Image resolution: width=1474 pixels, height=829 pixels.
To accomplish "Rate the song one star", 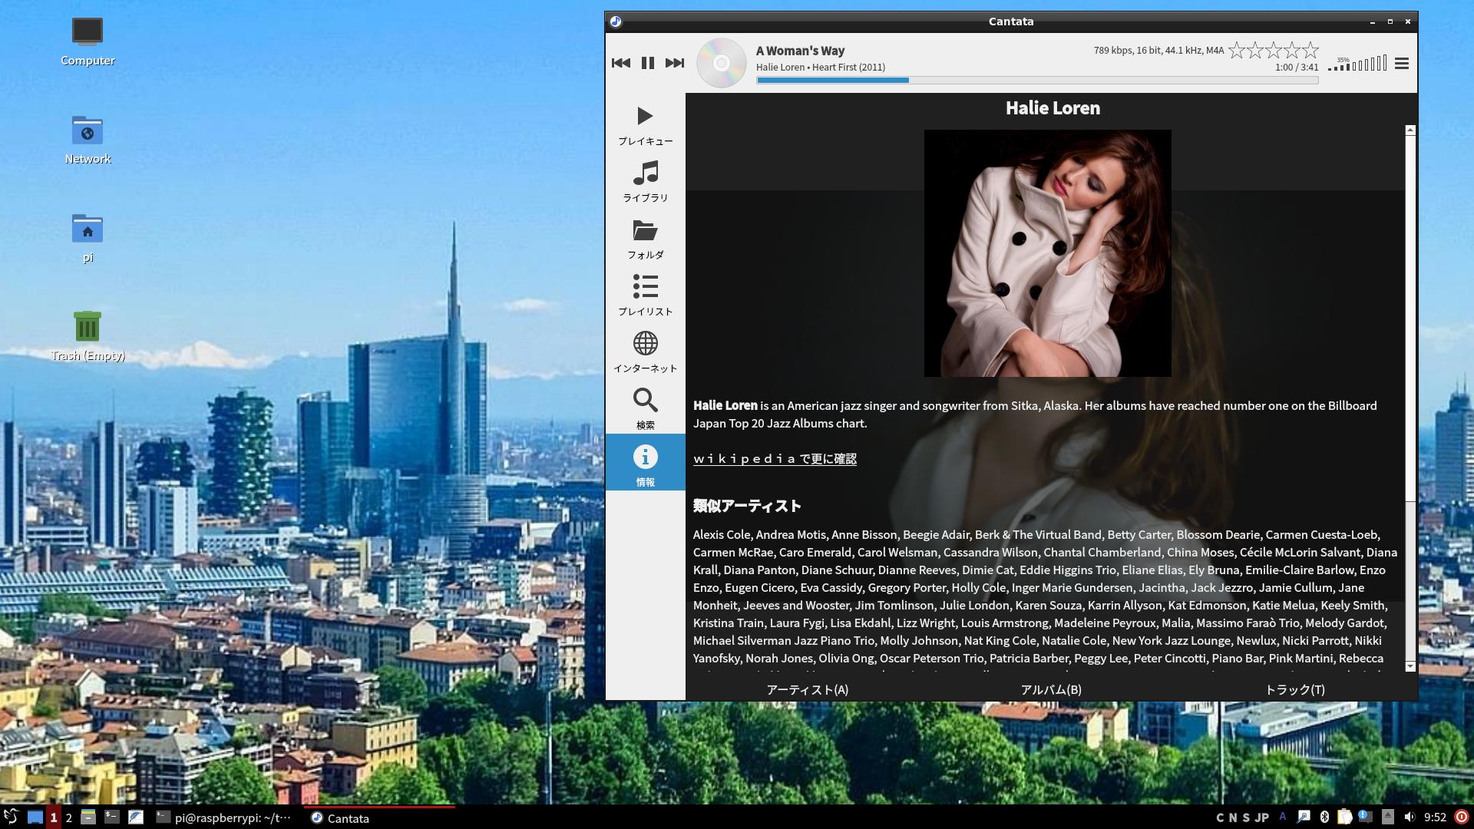I will pos(1236,51).
